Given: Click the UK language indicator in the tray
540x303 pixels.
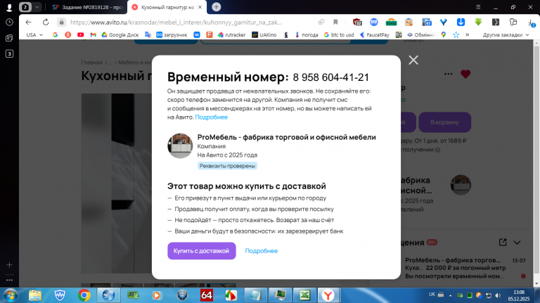Looking at the screenshot, I should [432, 295].
